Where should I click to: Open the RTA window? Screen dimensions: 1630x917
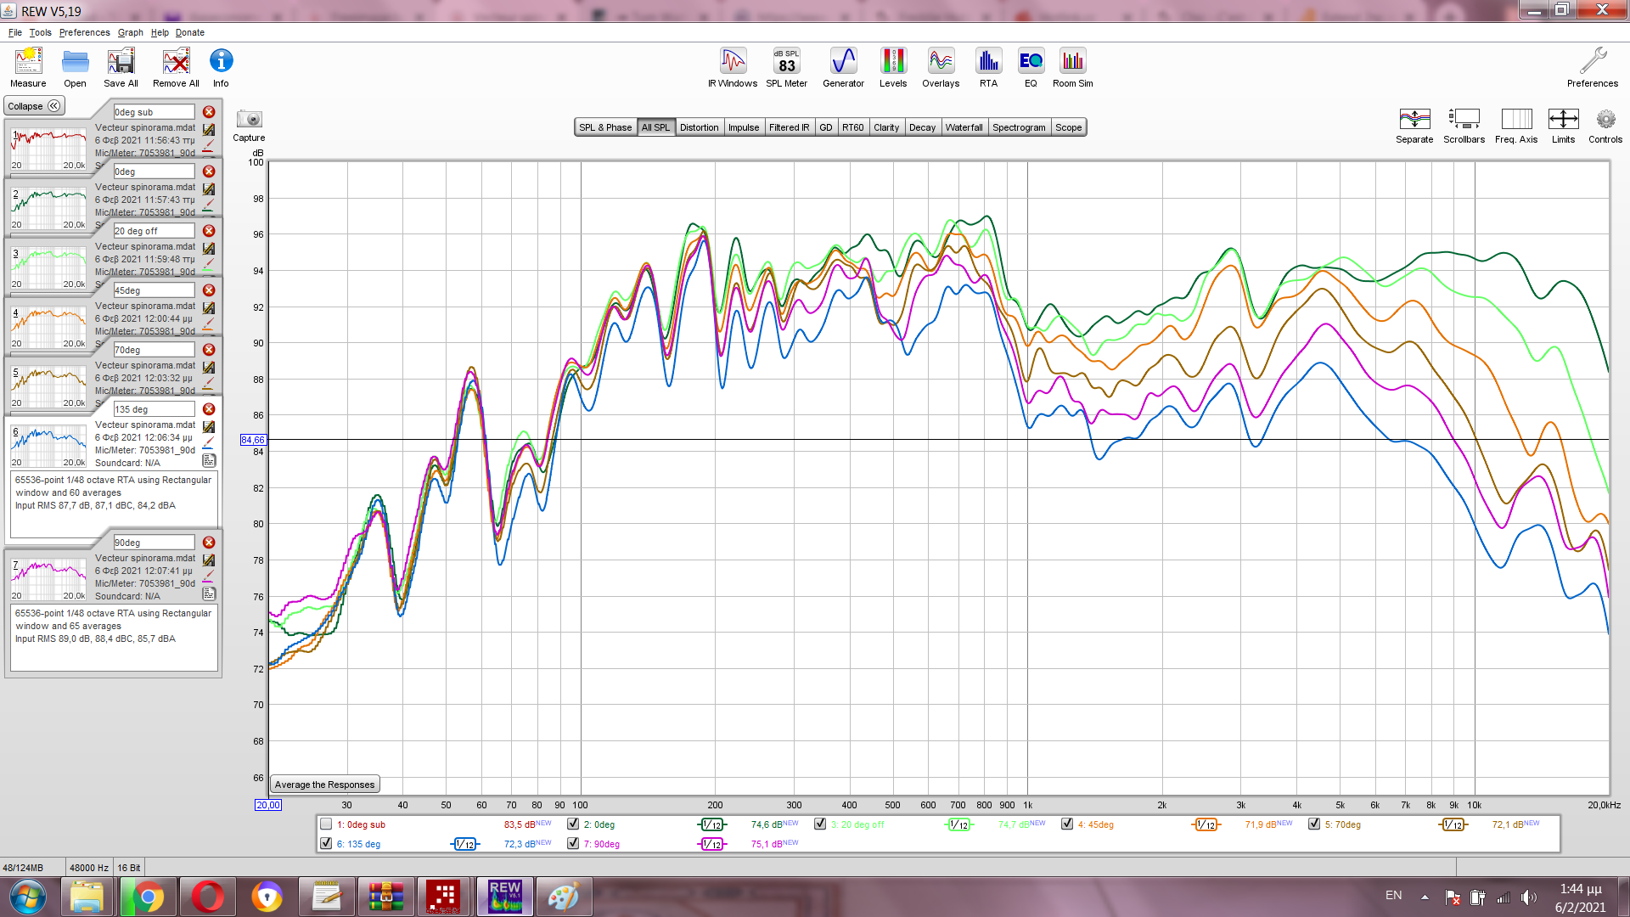point(988,67)
